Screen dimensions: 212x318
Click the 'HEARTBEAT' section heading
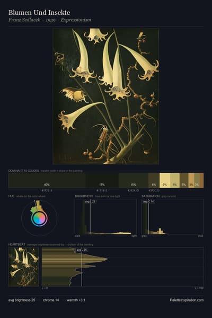[x=17, y=244]
